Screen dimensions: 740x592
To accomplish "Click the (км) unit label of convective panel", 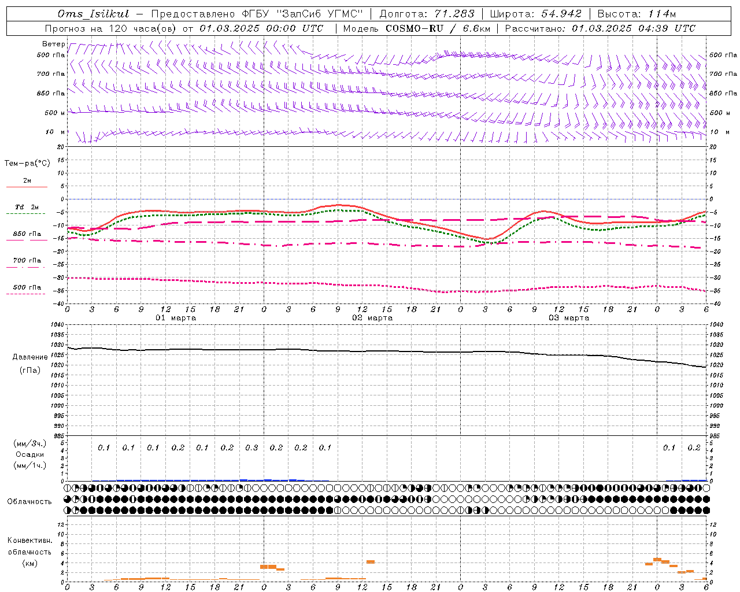I will [x=29, y=563].
